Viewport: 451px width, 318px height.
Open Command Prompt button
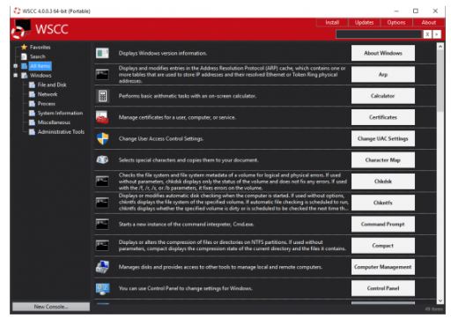click(x=383, y=224)
